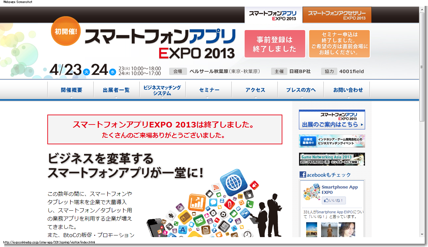Expand dropdown arrow under お問い合わせ

(348, 97)
